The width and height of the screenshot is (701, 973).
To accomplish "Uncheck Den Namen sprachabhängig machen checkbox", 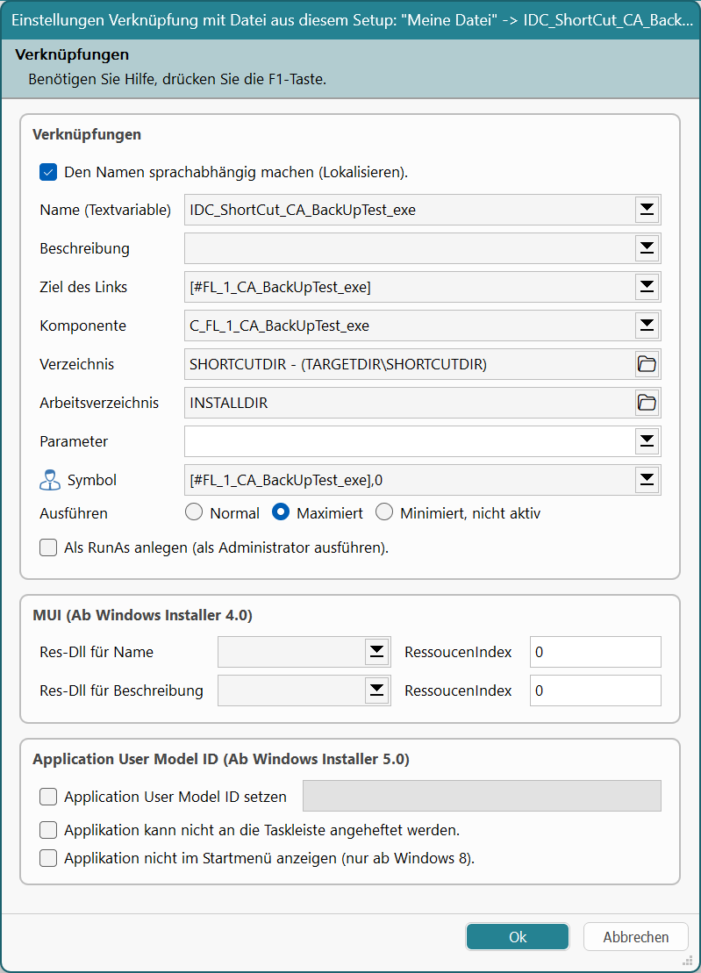I will tap(48, 172).
